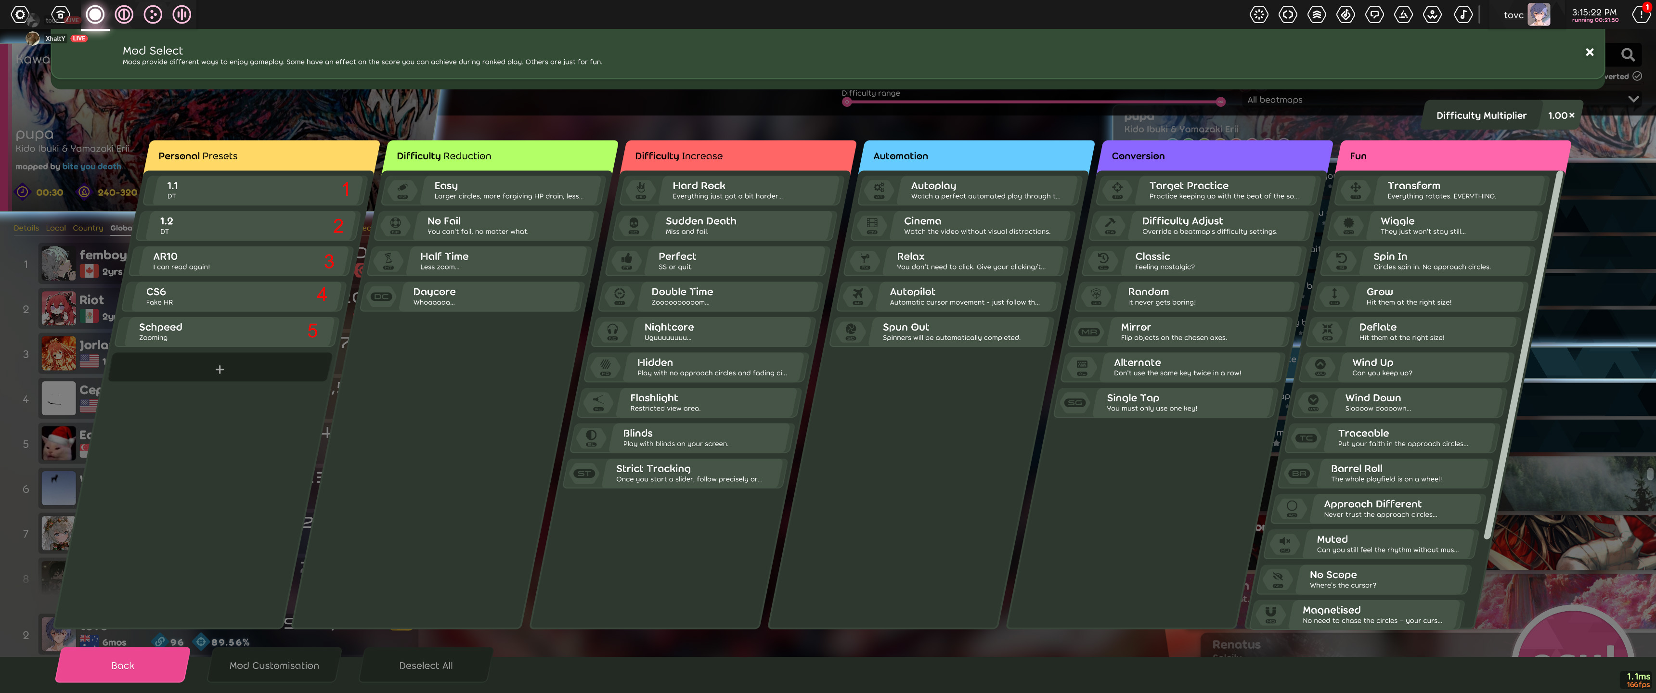Open the now playing music overlay
Viewport: 1656px width, 693px height.
[1464, 13]
